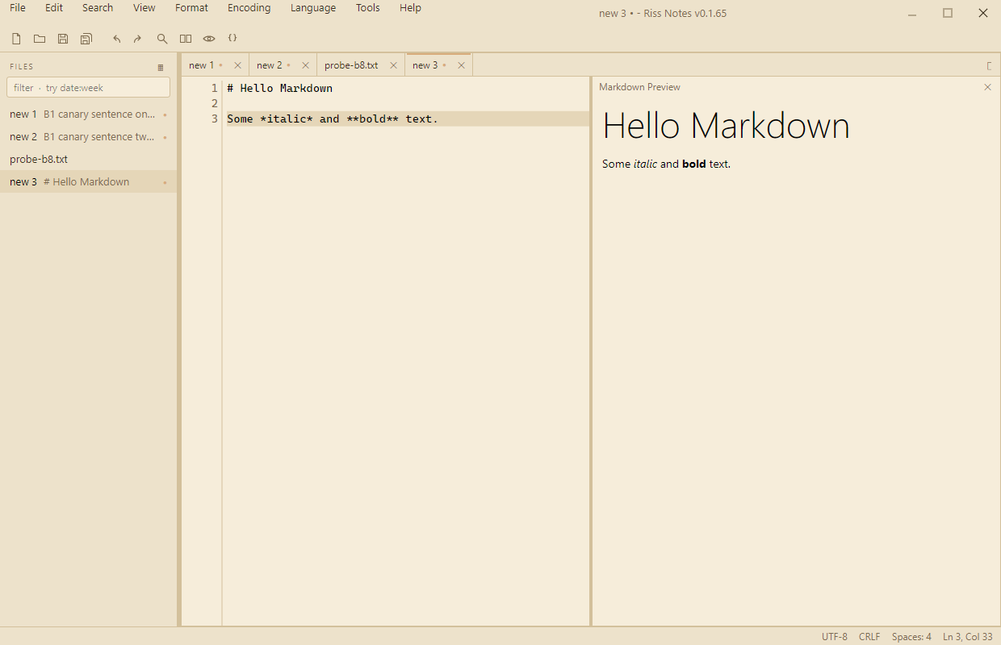
Task: Toggle markdown preview with the eye icon
Action: (x=209, y=39)
